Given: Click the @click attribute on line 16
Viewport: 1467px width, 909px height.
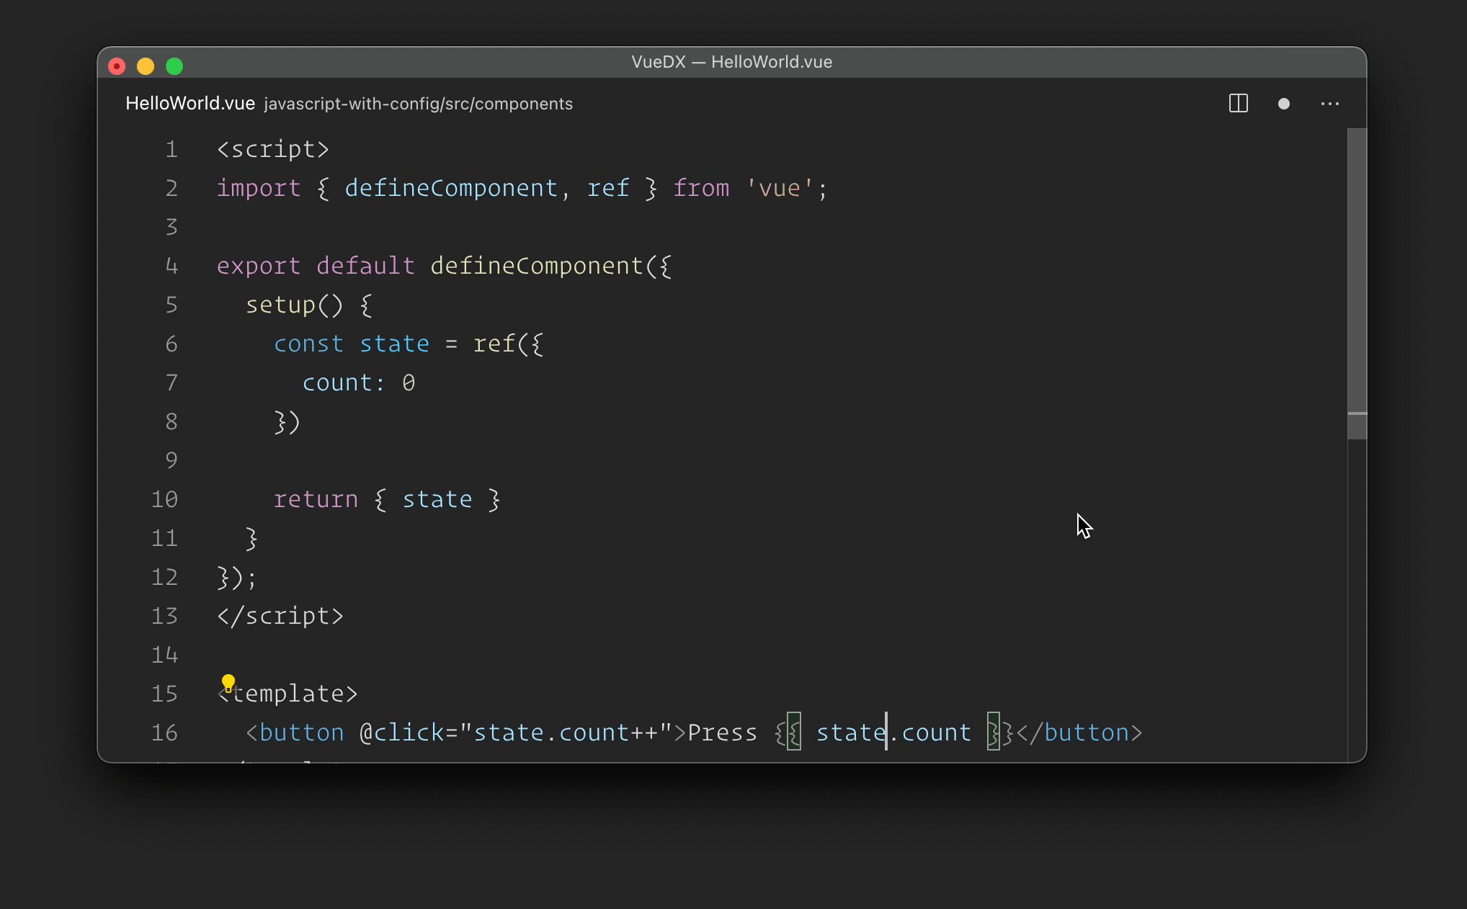Looking at the screenshot, I should click(x=401, y=733).
